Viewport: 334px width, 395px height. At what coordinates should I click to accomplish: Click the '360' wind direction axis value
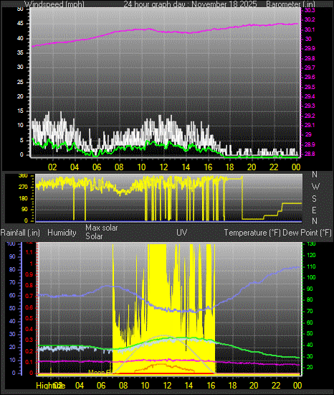tap(23, 176)
